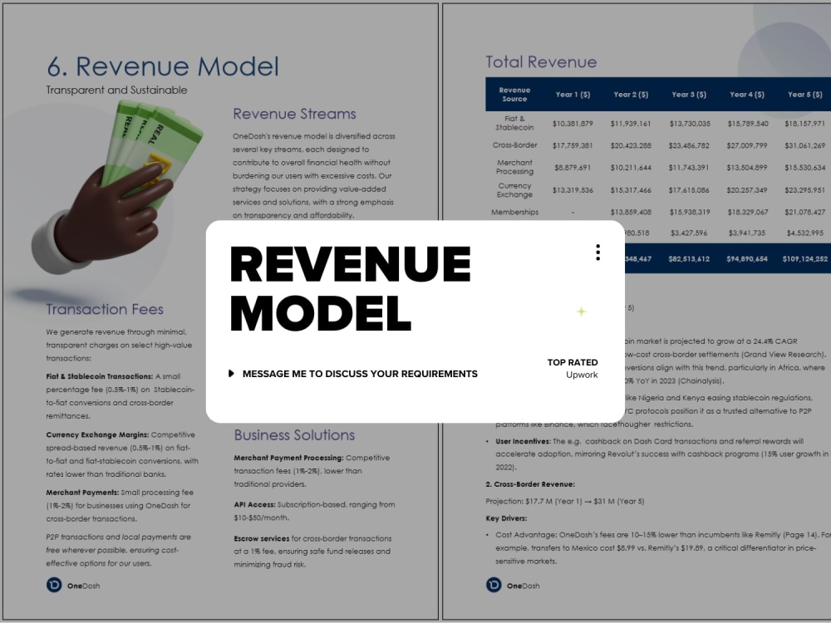
Task: Click the 'Year 5 ($)' column header
Action: point(805,95)
